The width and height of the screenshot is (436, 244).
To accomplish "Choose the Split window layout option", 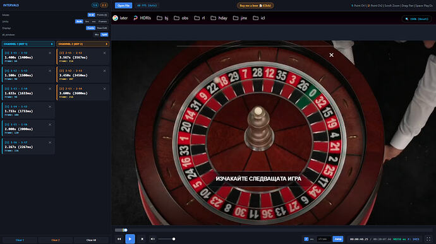I will tap(104, 35).
